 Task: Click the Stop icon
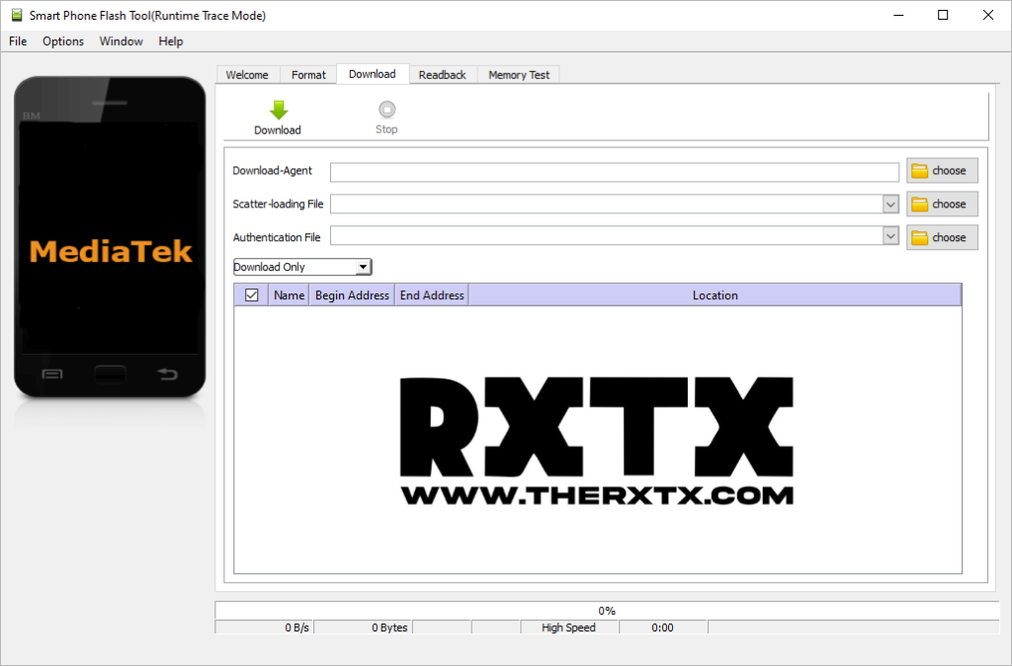385,111
